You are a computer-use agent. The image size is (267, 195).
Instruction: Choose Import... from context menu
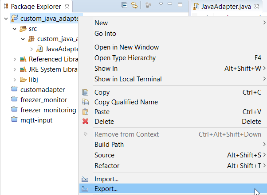point(173,179)
